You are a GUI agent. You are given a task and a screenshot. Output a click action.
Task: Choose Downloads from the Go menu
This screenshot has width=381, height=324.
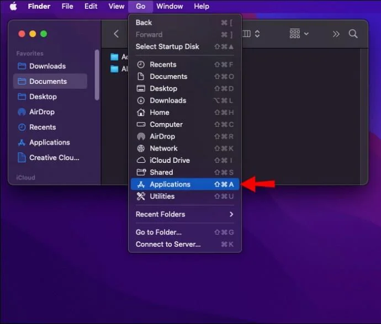(x=184, y=100)
